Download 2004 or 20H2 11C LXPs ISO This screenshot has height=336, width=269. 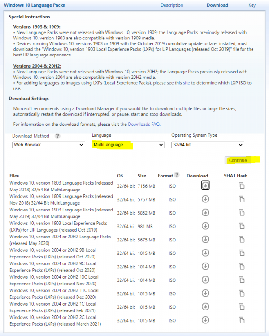click(x=205, y=293)
